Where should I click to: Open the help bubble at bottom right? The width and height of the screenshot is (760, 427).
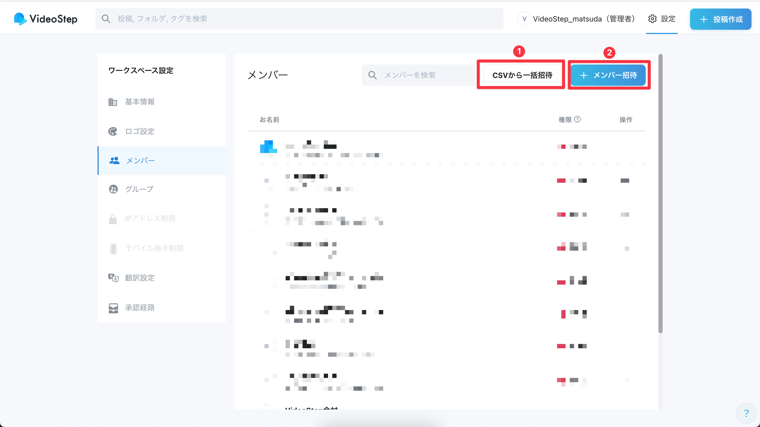pyautogui.click(x=746, y=413)
